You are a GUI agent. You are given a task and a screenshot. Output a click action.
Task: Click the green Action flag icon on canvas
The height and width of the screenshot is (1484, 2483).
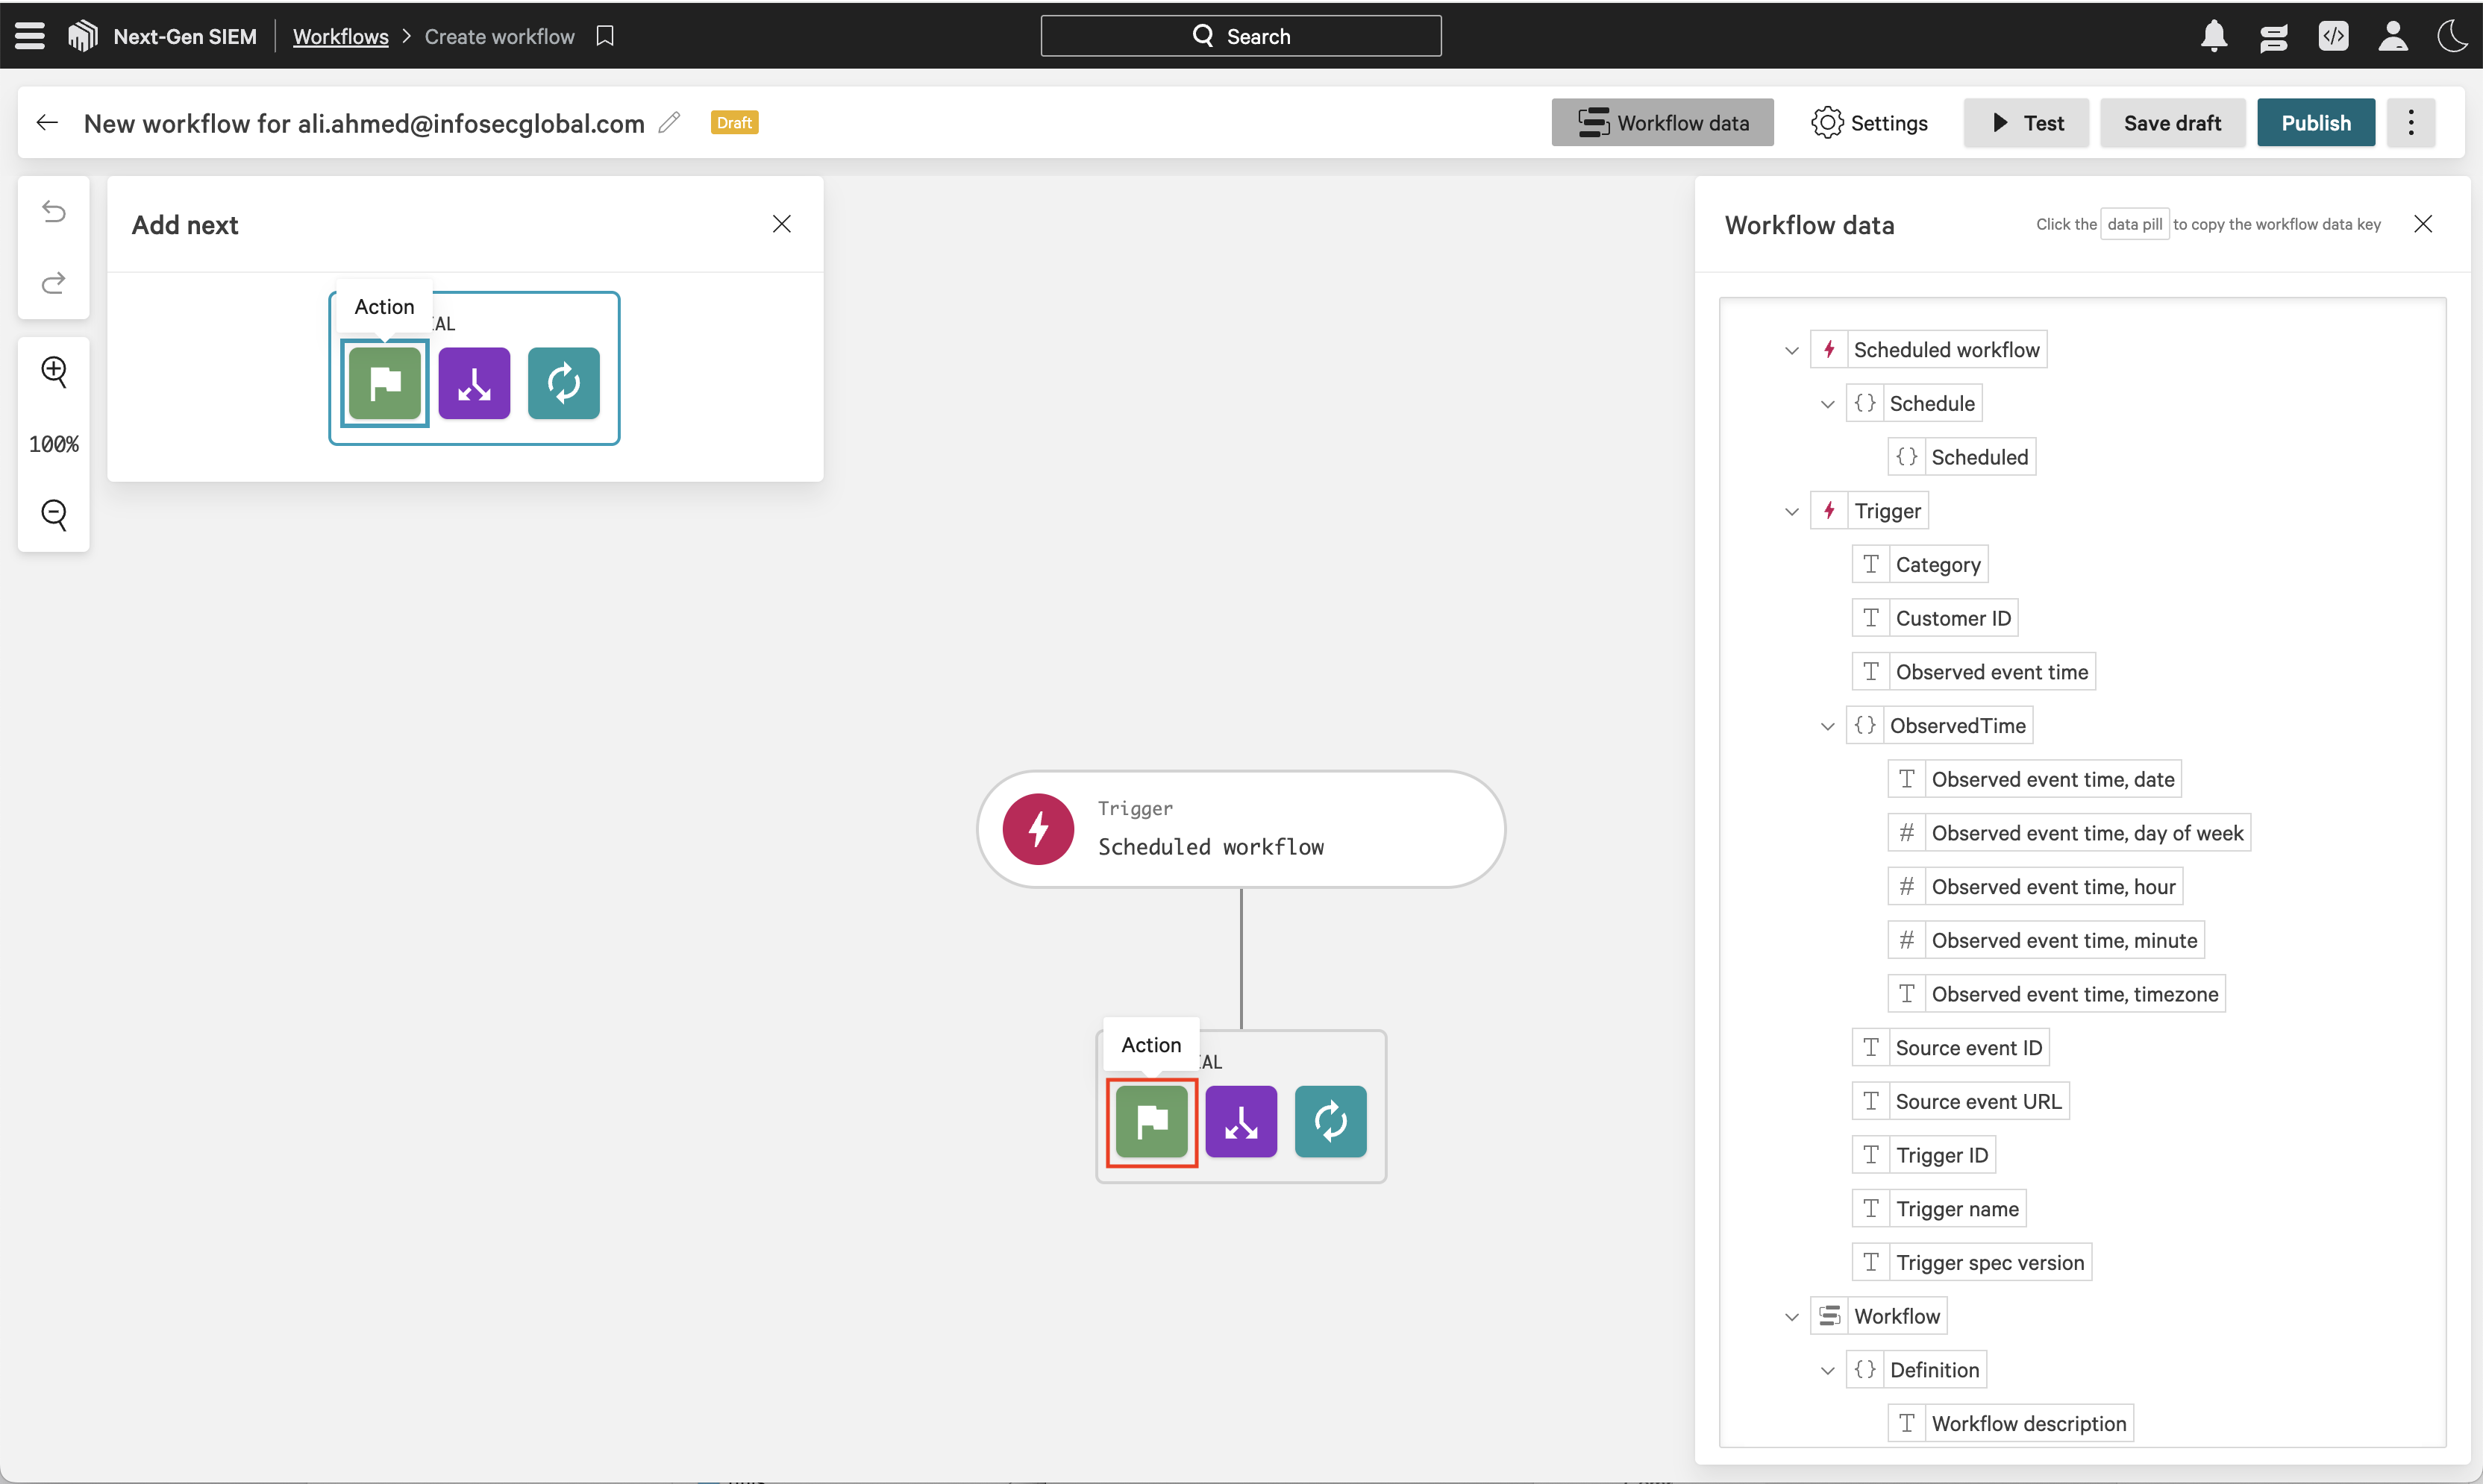coord(1151,1121)
